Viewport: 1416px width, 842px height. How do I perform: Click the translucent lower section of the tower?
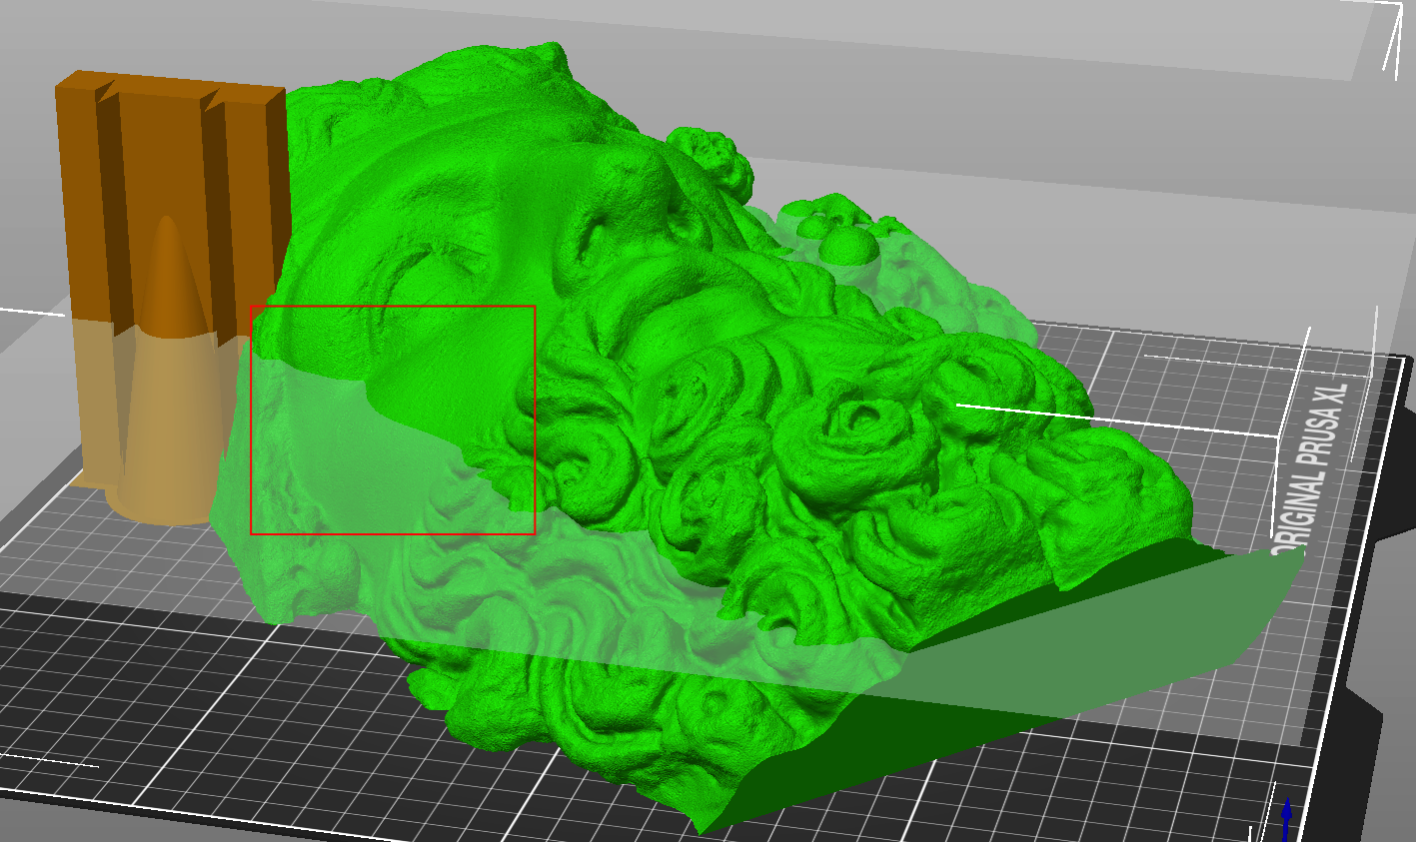(150, 420)
